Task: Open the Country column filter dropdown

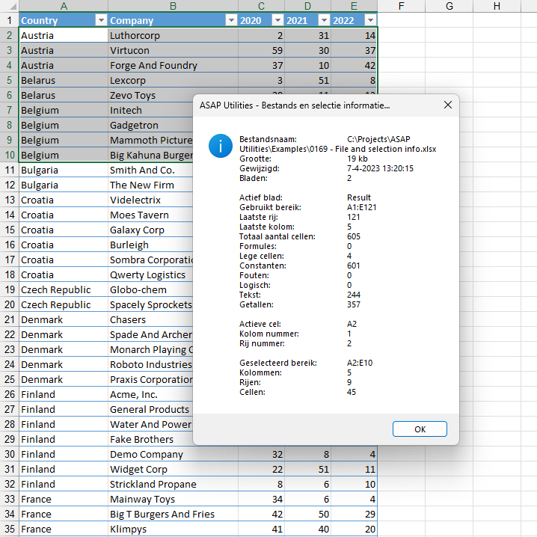Action: point(101,20)
